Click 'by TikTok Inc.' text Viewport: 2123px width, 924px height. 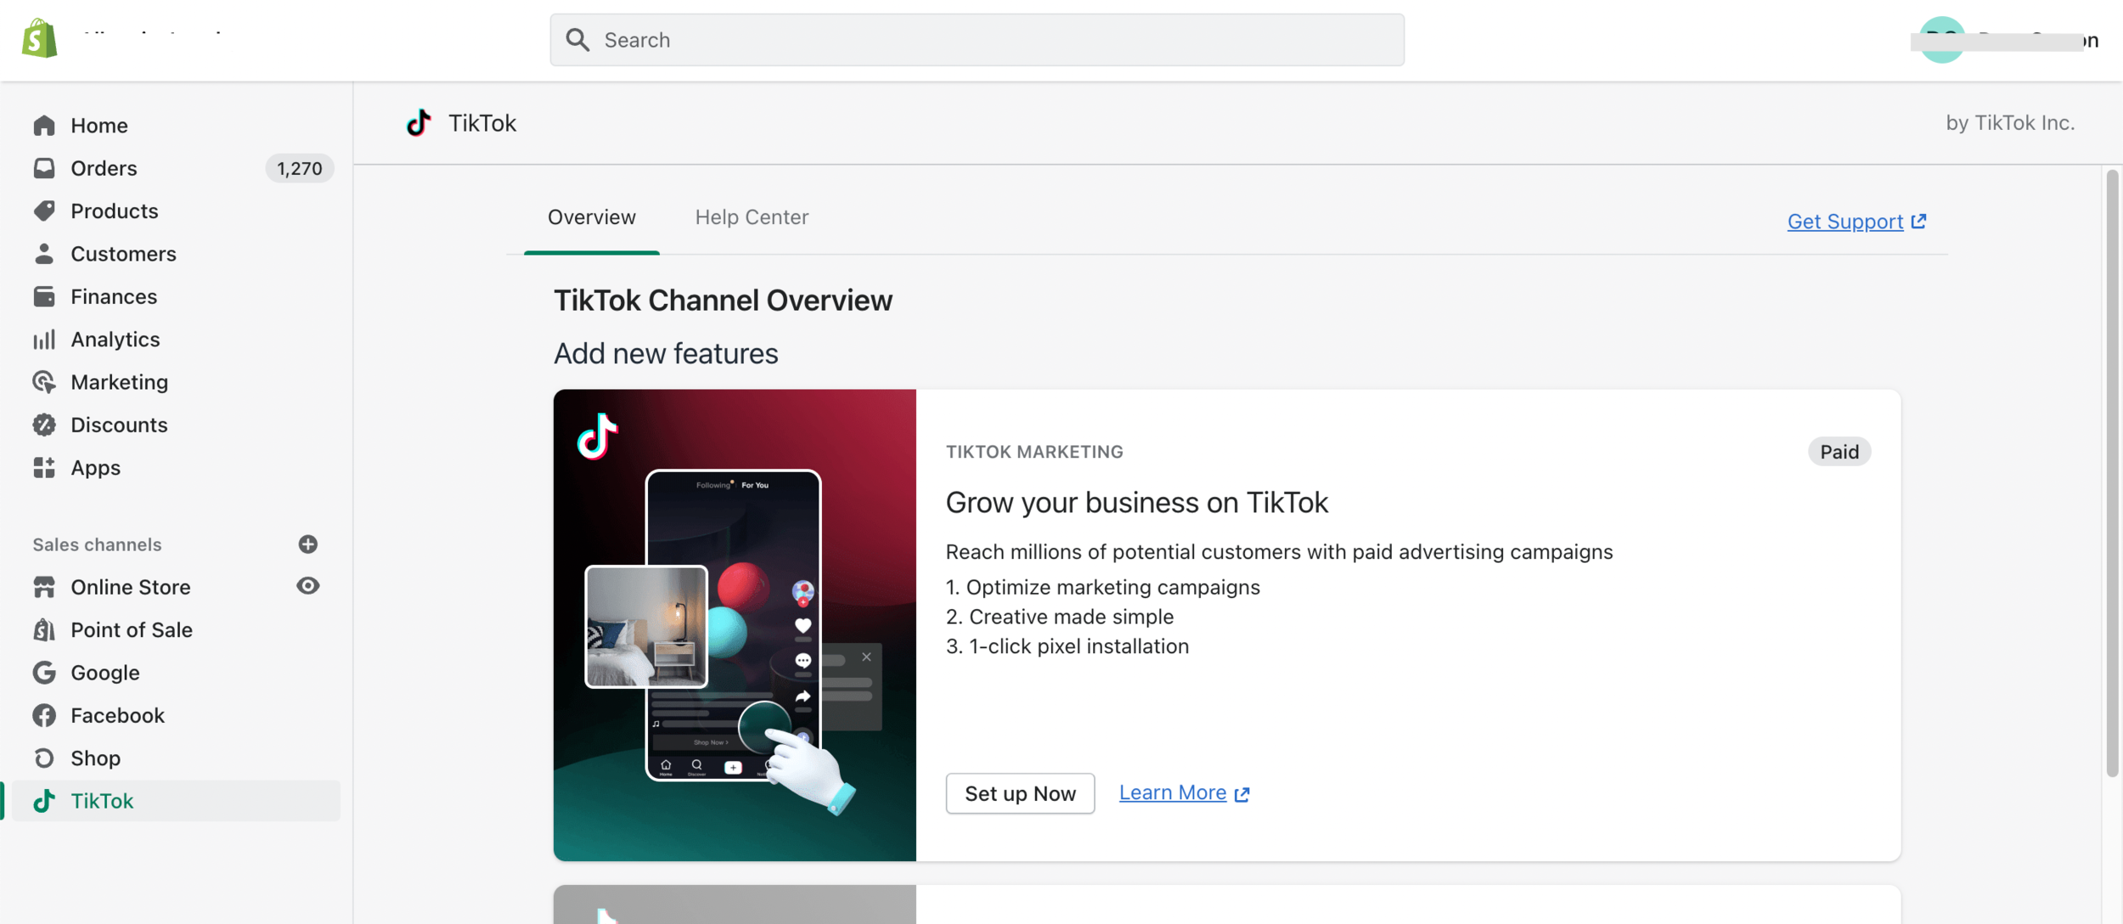[x=2010, y=123]
